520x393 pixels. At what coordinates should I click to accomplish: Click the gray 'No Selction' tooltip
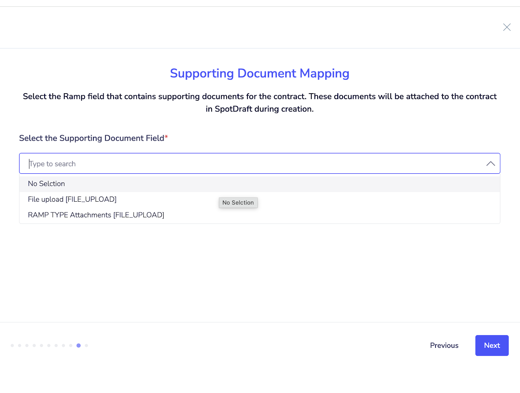tap(238, 203)
